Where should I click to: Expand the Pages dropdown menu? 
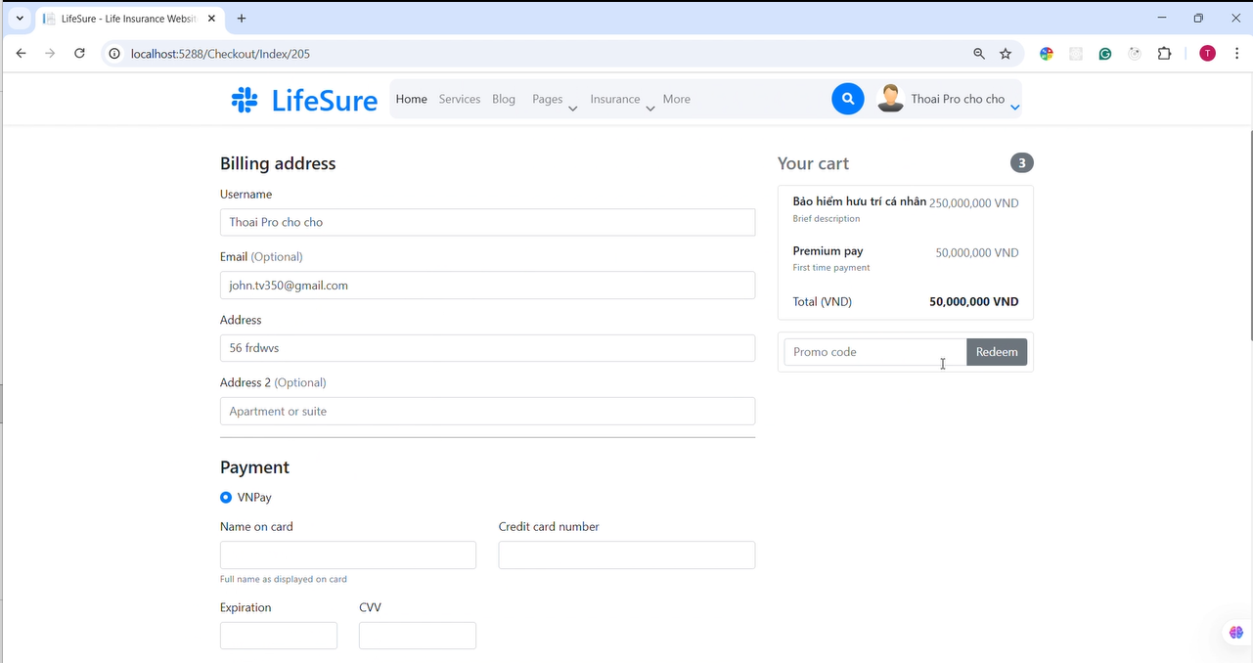(x=555, y=100)
